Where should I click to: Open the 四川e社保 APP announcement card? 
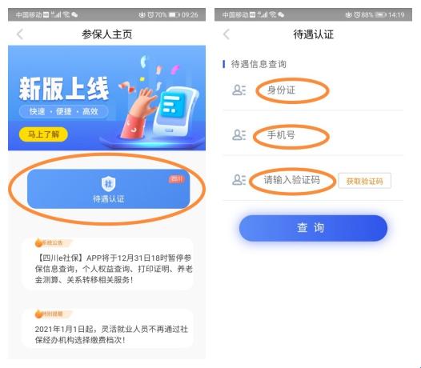click(x=108, y=263)
